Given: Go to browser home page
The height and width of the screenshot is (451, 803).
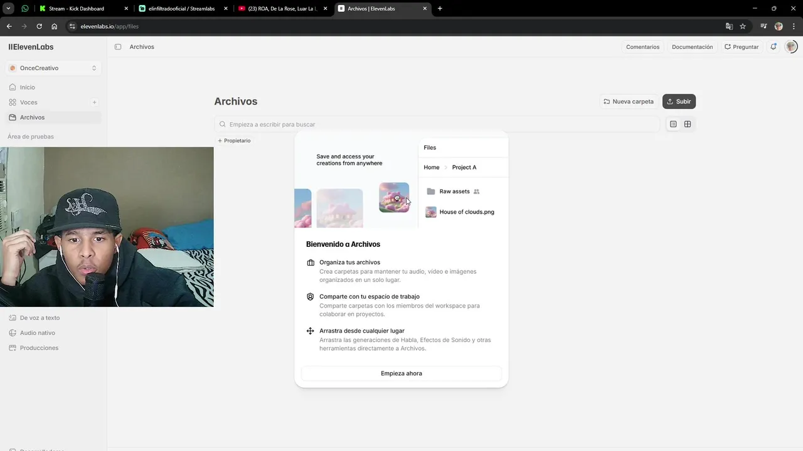Looking at the screenshot, I should (55, 26).
